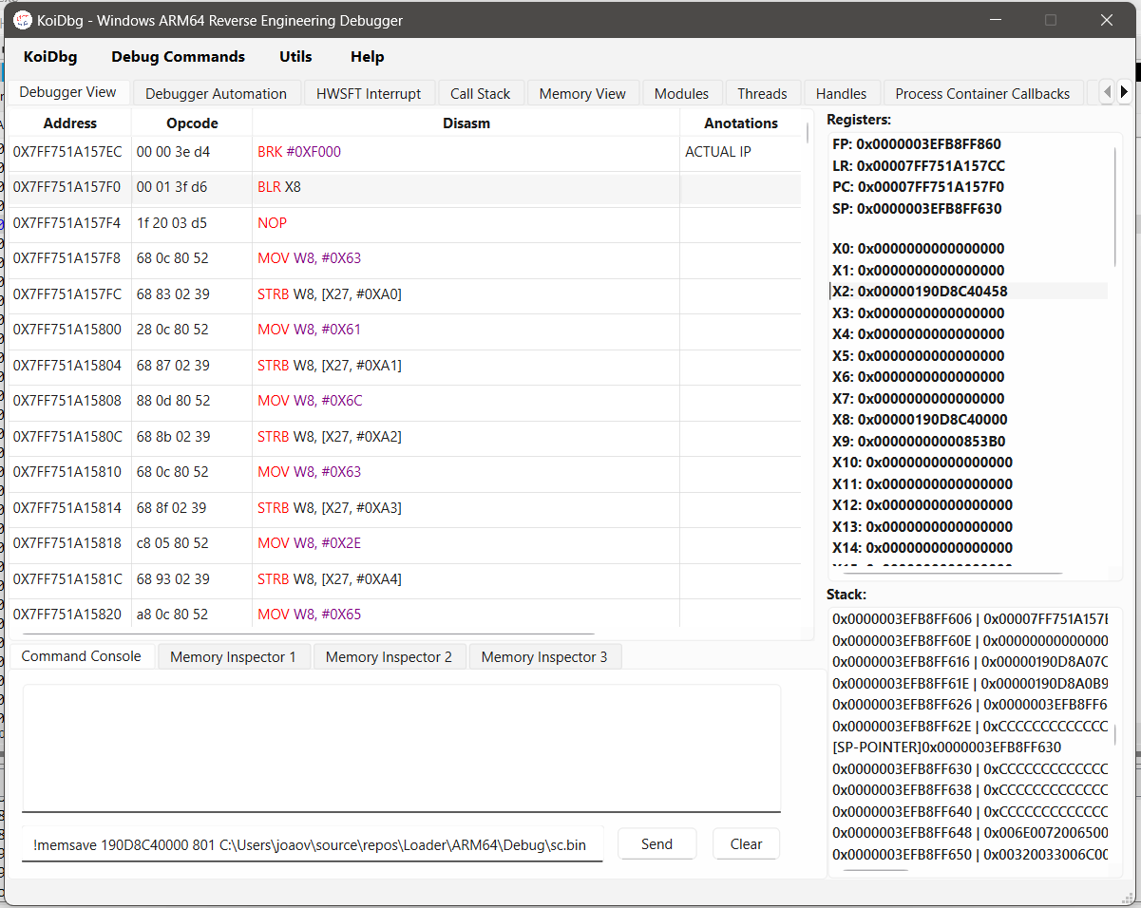Click the Send button

click(x=656, y=843)
